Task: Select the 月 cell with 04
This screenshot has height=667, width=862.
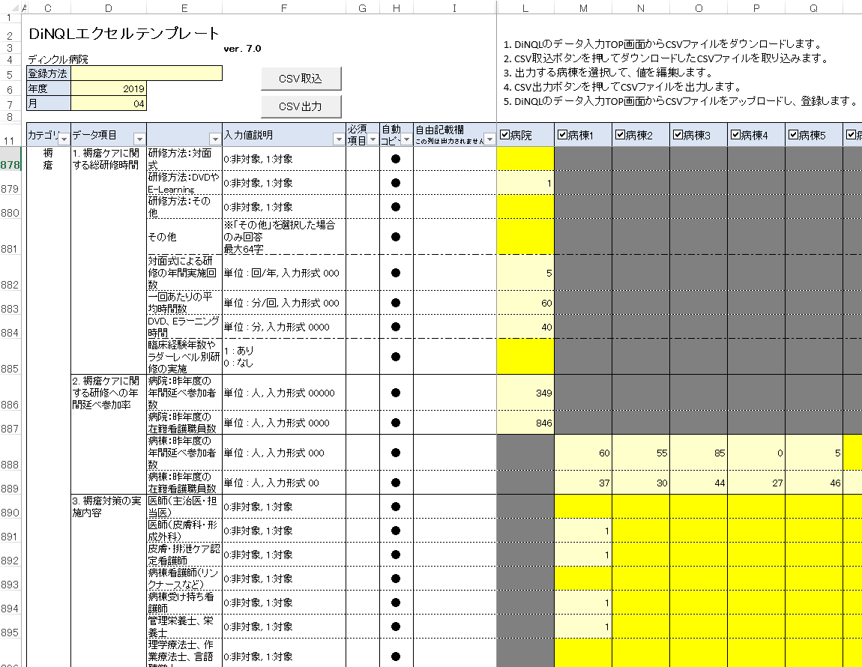Action: (x=109, y=103)
